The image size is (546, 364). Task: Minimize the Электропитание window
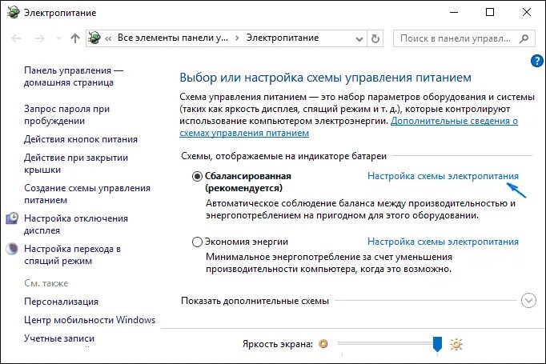pyautogui.click(x=454, y=12)
